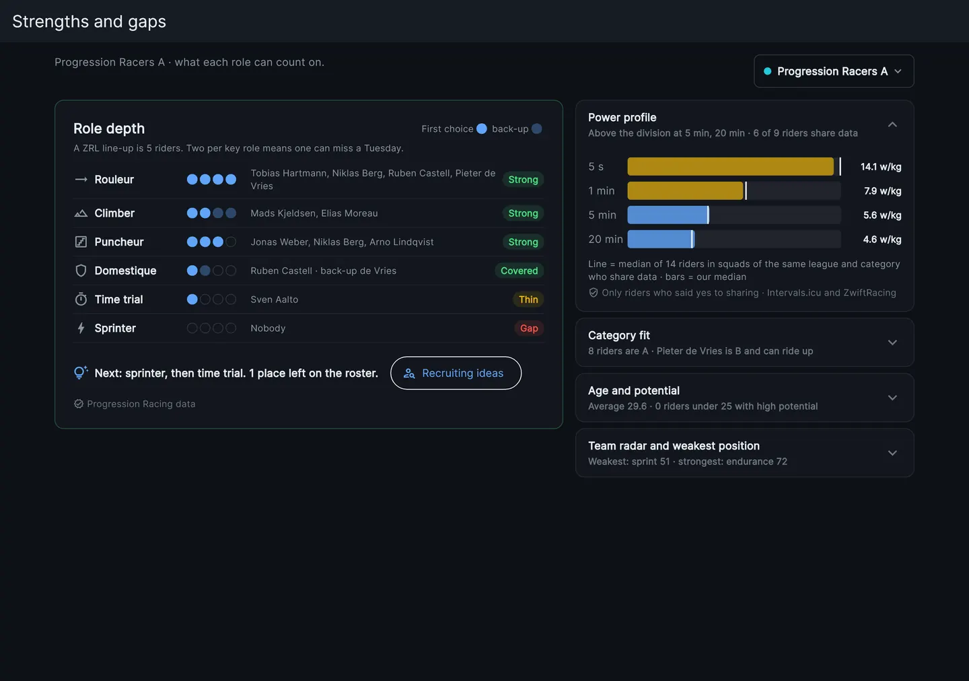The height and width of the screenshot is (681, 969).
Task: Click Jonas Weber, Niklas Berg, Arno Lindqvist text
Action: 342,242
